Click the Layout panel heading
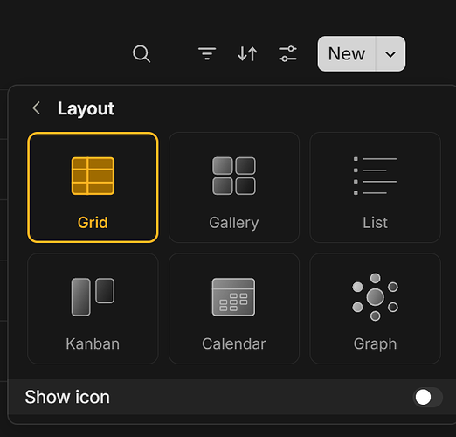The image size is (456, 437). click(x=86, y=108)
